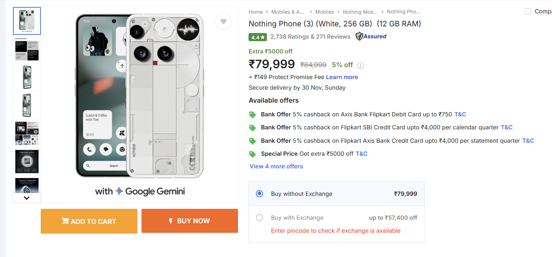The image size is (552, 257).
Task: Open T&C for the Special Price offer
Action: point(362,154)
